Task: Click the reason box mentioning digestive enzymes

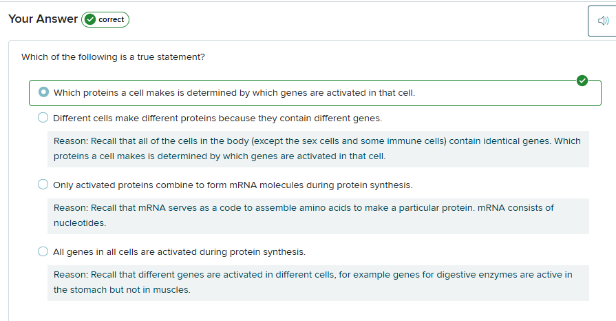Action: coord(318,282)
